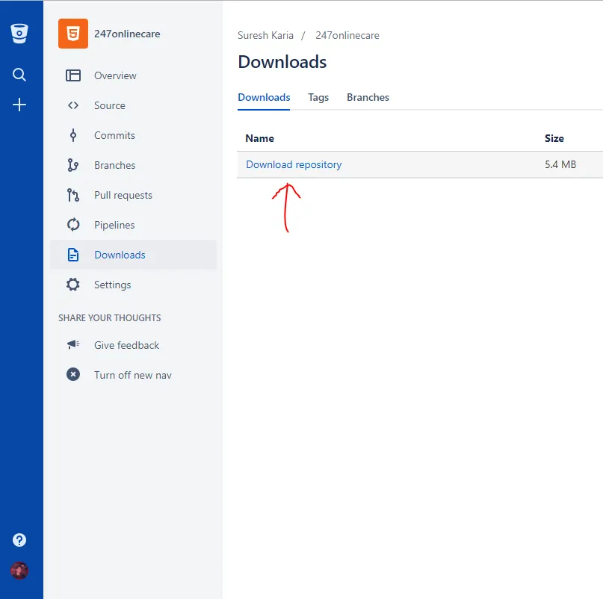Switch to the Branches tab
The height and width of the screenshot is (599, 603).
point(368,98)
